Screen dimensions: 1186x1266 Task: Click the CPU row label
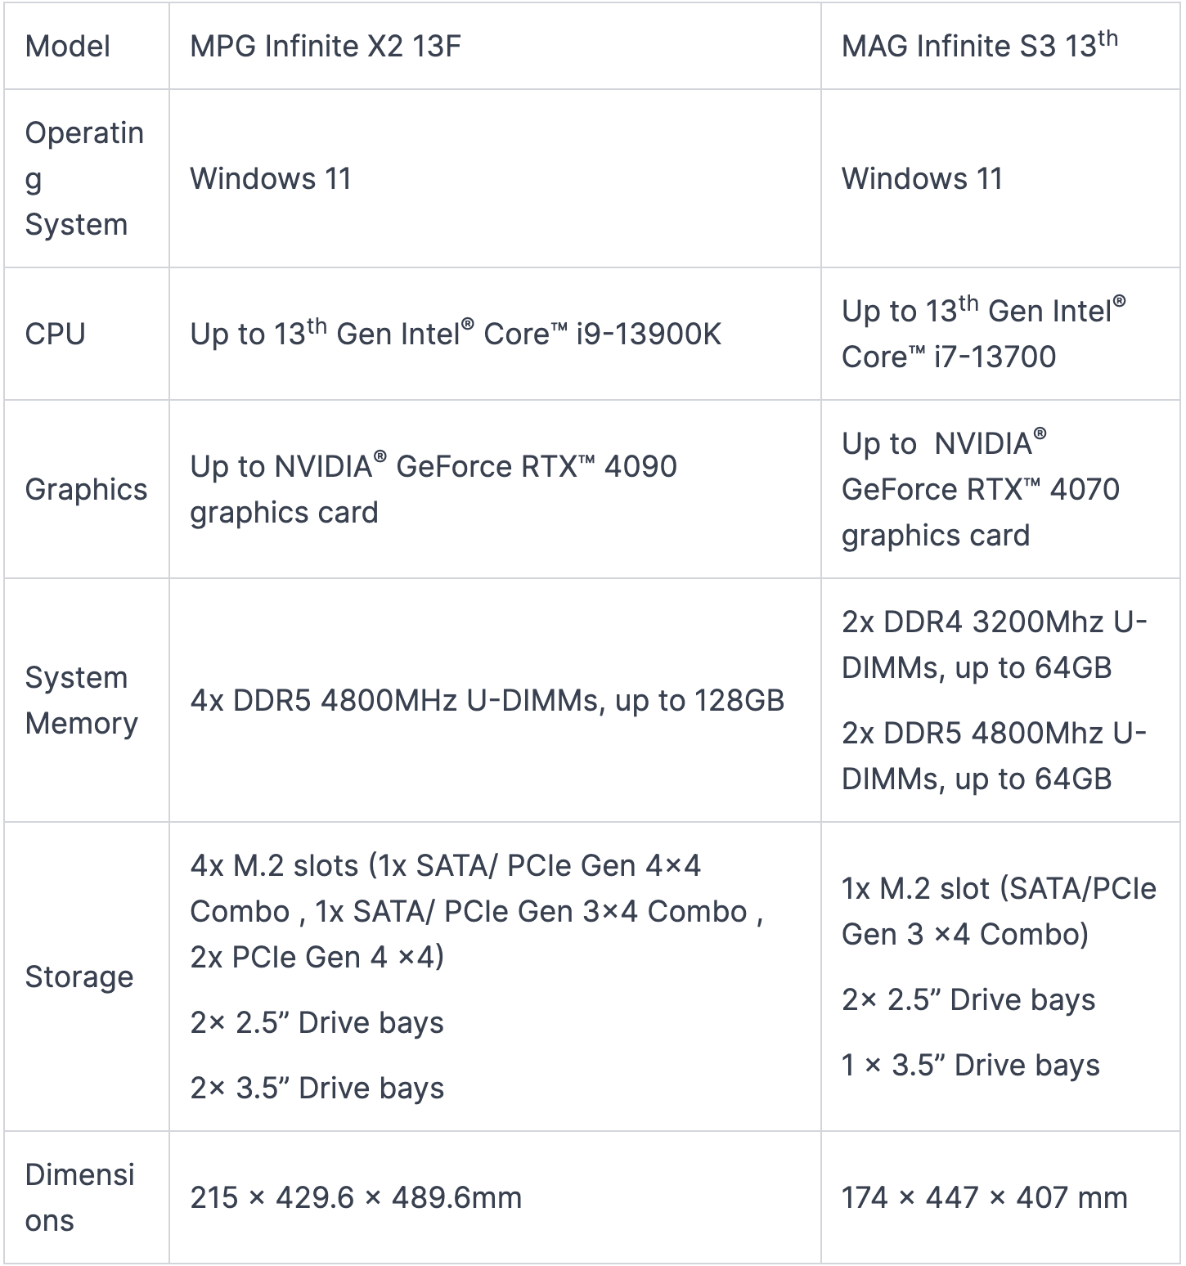[56, 334]
